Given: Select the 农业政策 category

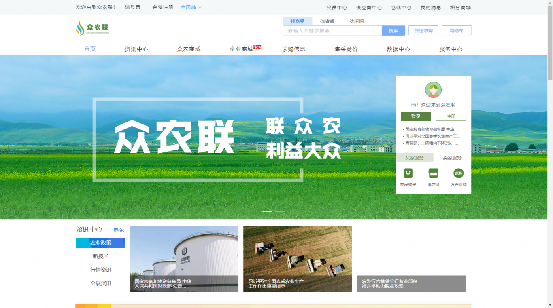Looking at the screenshot, I should (x=101, y=243).
